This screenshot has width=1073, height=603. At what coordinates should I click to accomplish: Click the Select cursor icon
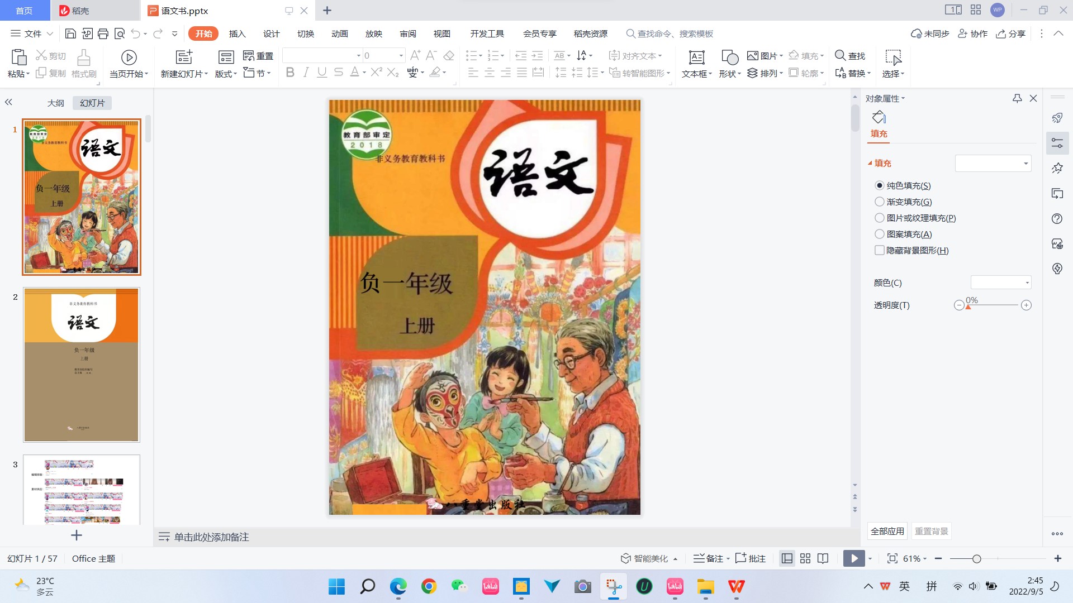point(893,57)
